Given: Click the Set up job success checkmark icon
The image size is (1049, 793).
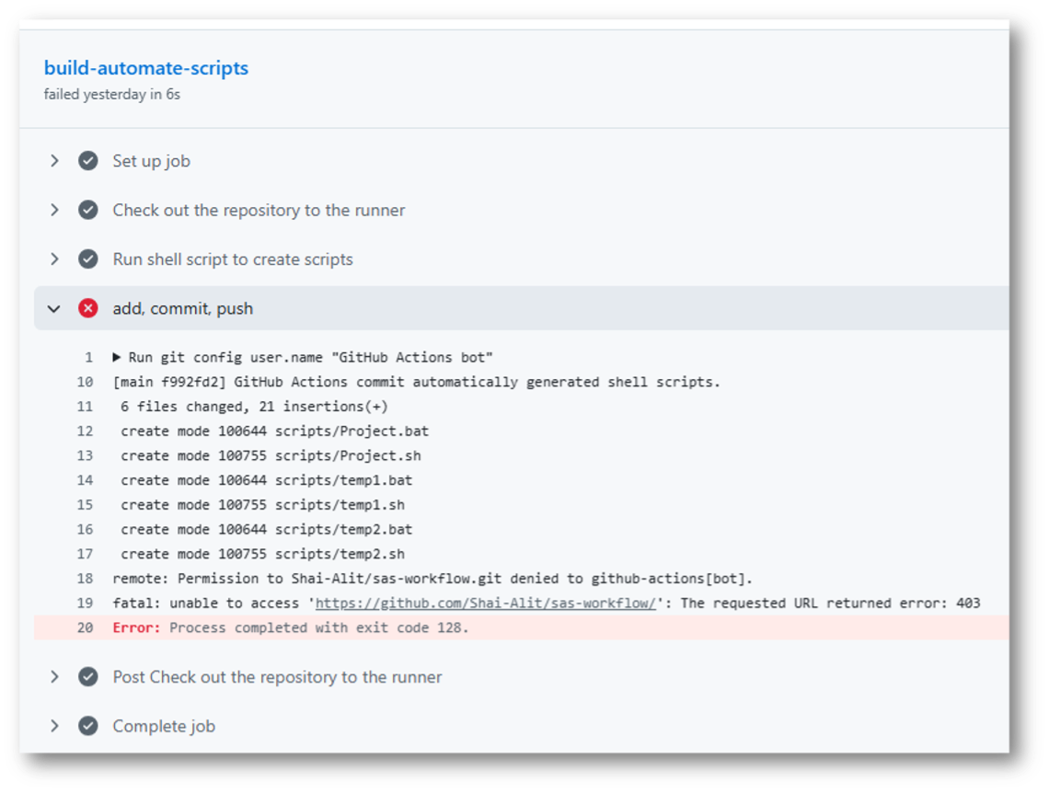Looking at the screenshot, I should (x=88, y=161).
